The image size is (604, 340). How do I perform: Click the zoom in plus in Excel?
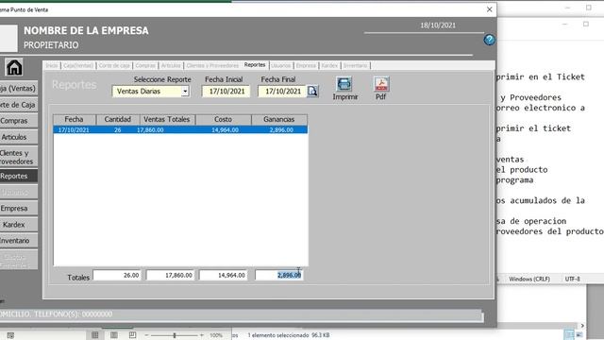pos(201,335)
